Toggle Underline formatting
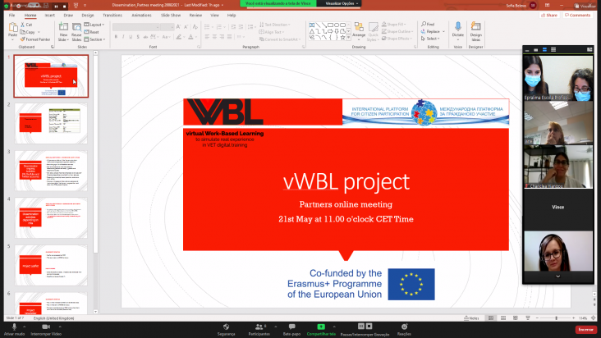Viewport: 601px width, 338px height. tap(131, 37)
